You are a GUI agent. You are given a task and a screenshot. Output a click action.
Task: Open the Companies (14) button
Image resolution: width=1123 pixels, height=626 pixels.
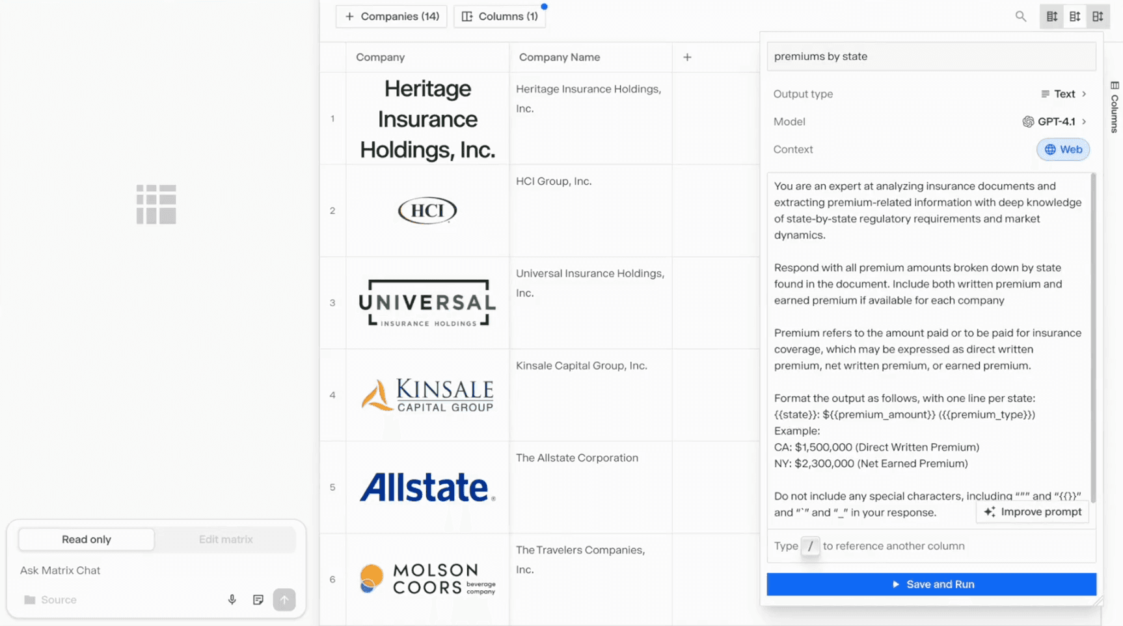(x=392, y=16)
